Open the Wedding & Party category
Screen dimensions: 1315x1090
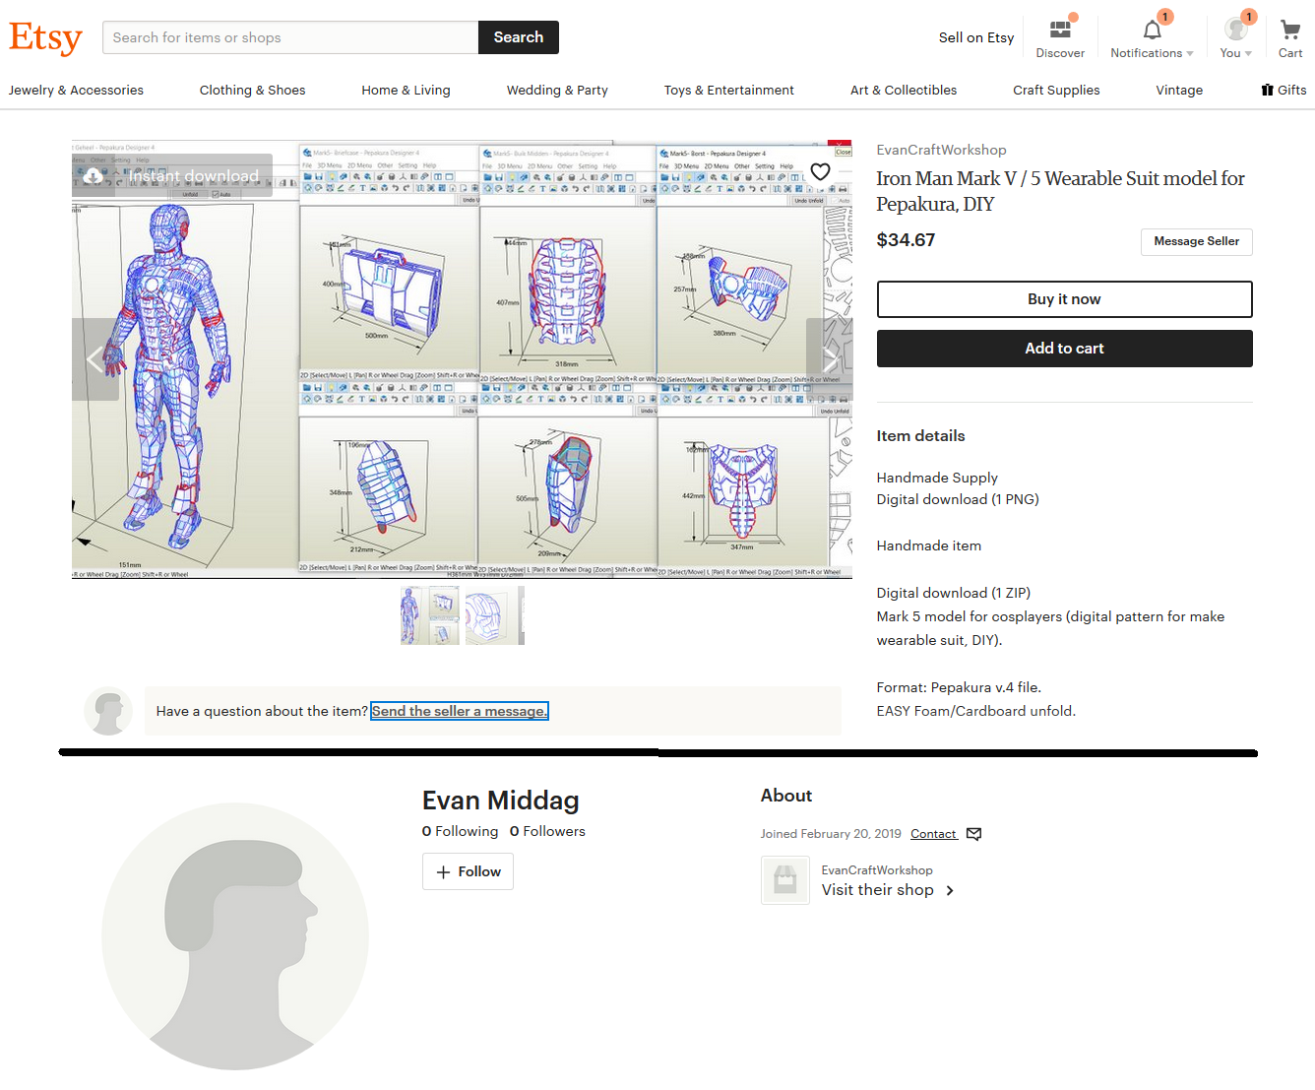(x=557, y=90)
